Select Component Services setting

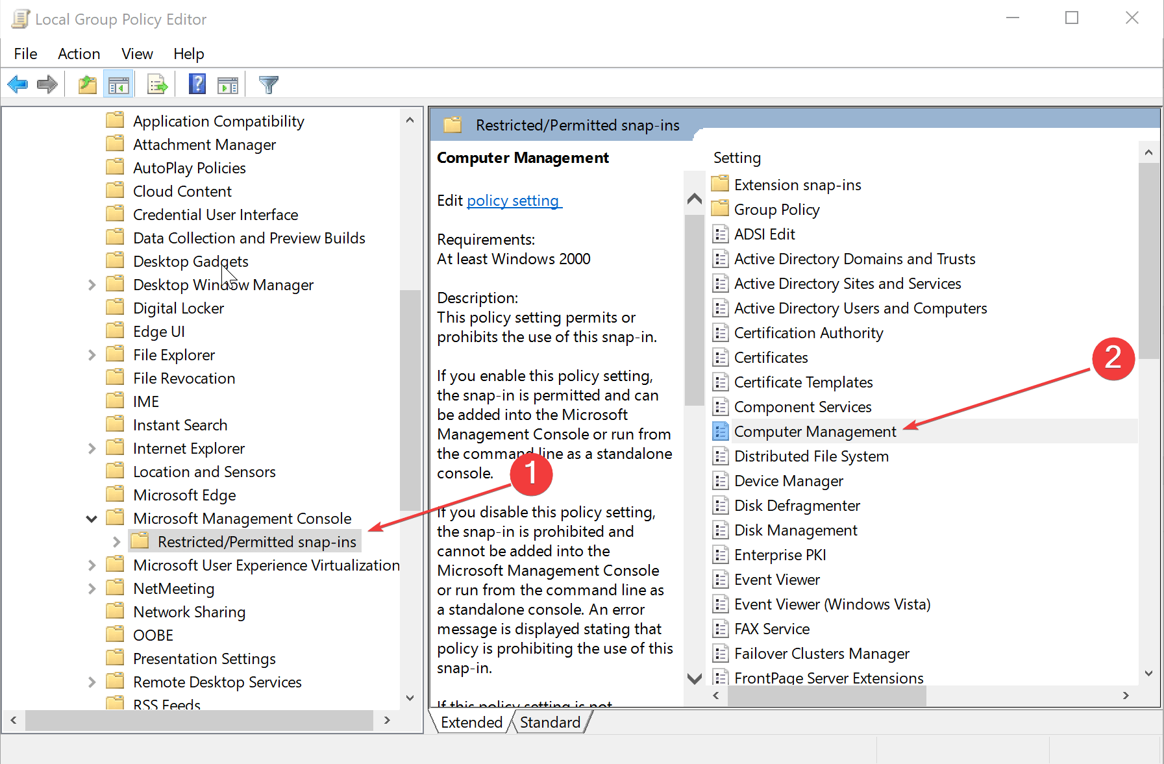(x=802, y=406)
